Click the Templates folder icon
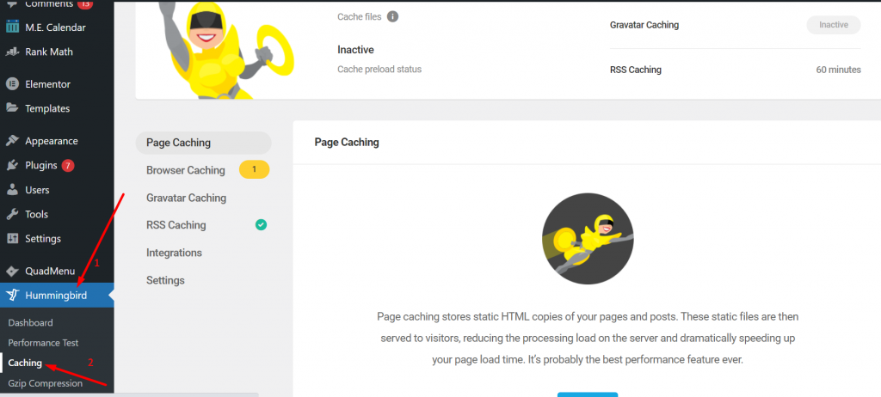This screenshot has width=881, height=397. click(12, 109)
